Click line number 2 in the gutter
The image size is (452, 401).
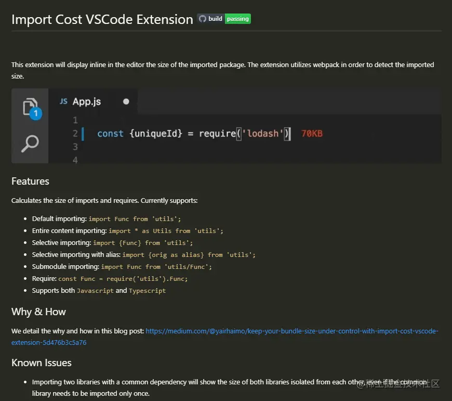tap(75, 134)
